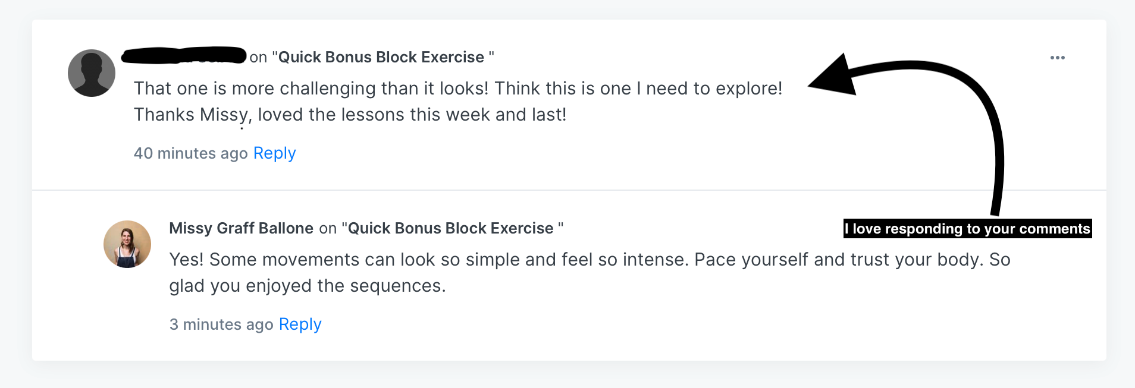Click the blacked-out commenter name
The height and width of the screenshot is (388, 1135).
(184, 56)
